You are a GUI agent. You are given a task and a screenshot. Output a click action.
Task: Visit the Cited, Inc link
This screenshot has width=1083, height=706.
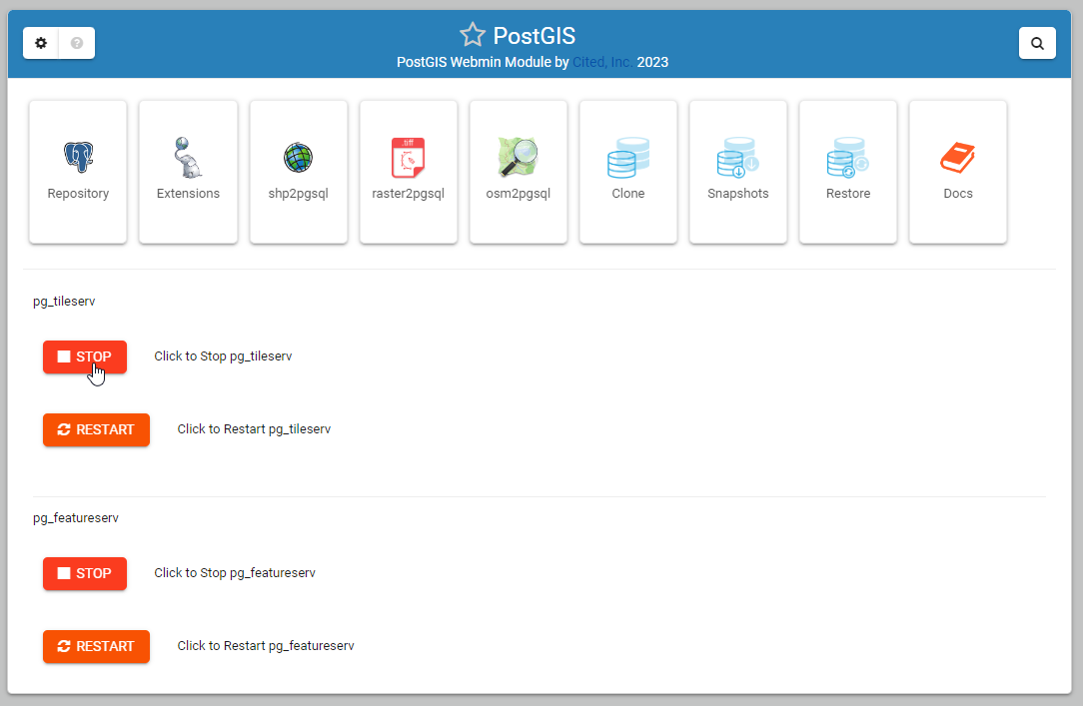point(599,62)
